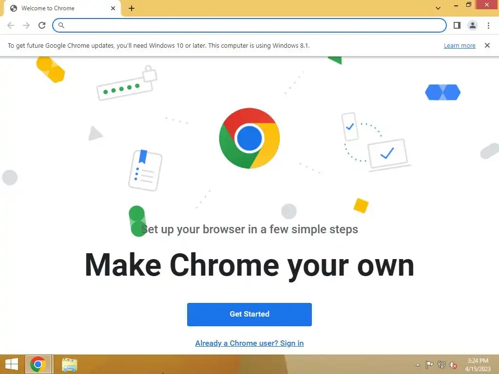Click the large Chrome logo image

tap(249, 138)
